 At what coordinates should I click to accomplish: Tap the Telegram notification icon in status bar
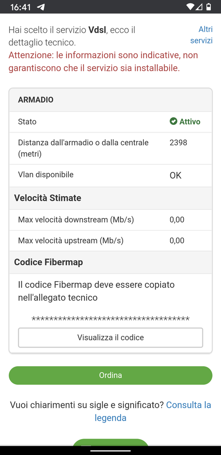coord(41,7)
